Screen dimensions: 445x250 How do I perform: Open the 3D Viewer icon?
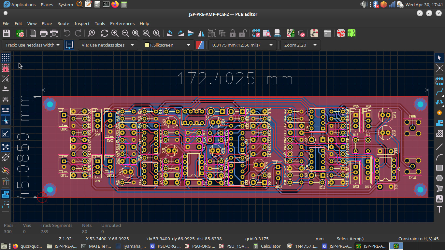277,33
